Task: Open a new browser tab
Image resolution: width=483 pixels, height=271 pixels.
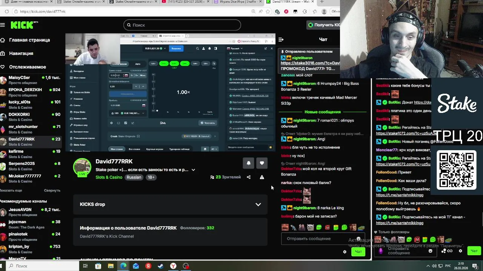Action: coord(321,2)
